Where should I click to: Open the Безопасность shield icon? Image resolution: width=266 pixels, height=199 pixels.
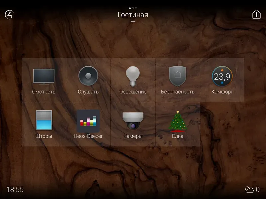point(178,76)
